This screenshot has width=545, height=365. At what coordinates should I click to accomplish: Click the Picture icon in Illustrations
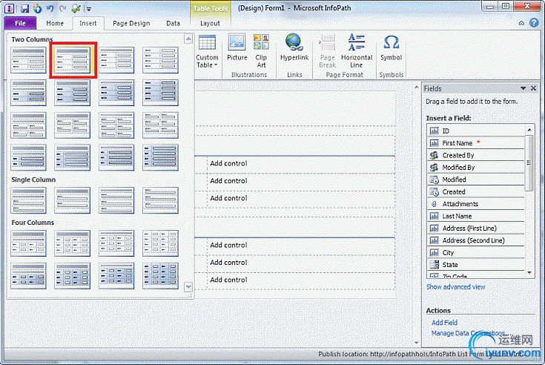[237, 49]
